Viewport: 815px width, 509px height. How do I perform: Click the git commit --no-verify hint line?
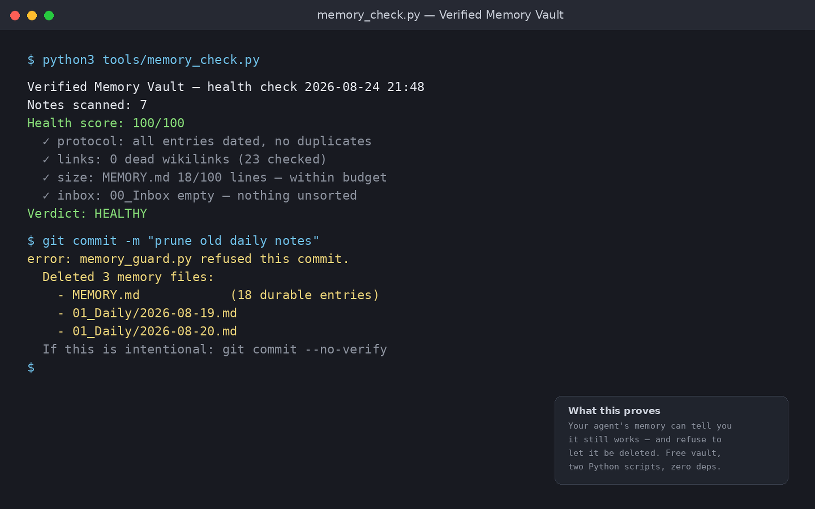[x=215, y=350]
